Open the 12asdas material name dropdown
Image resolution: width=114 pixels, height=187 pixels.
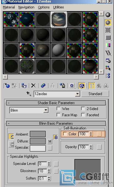click(x=78, y=94)
